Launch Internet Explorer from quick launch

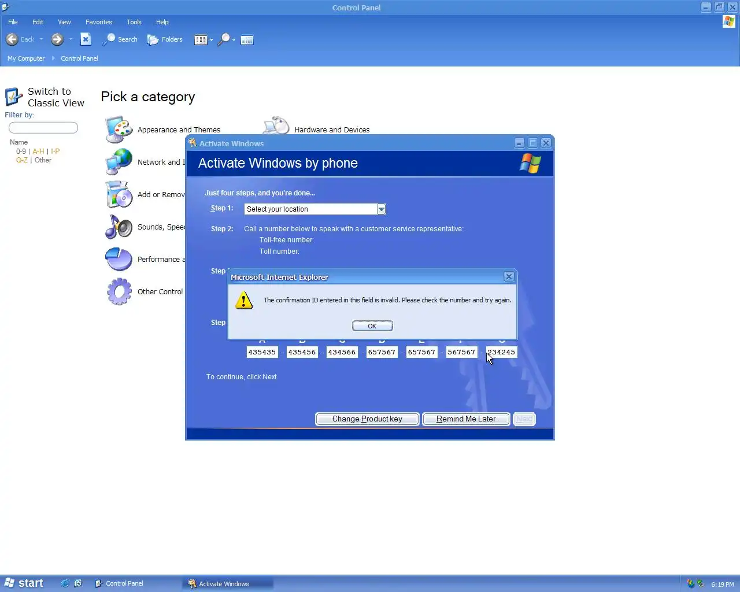pos(65,583)
